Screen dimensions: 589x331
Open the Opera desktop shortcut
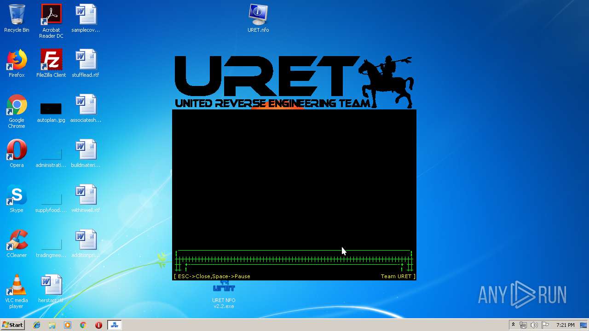(17, 154)
